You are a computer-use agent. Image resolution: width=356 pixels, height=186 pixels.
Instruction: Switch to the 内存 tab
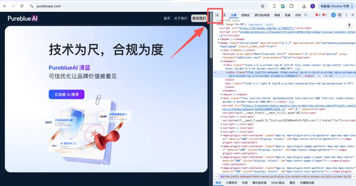[x=298, y=15]
